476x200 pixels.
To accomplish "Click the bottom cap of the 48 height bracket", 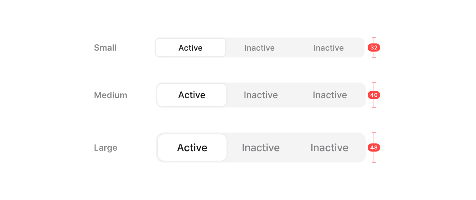I will 374,162.
